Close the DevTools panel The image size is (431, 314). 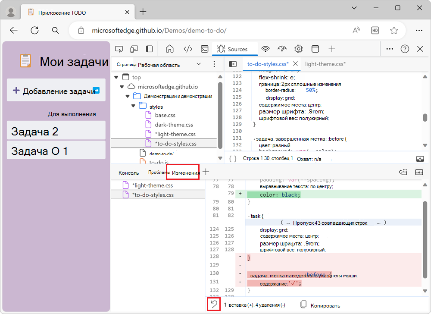pos(420,49)
